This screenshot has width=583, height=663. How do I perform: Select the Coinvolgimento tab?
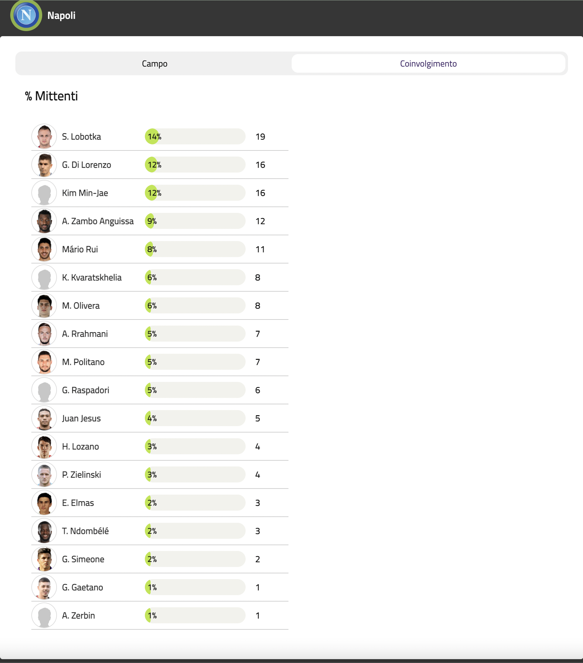click(428, 64)
